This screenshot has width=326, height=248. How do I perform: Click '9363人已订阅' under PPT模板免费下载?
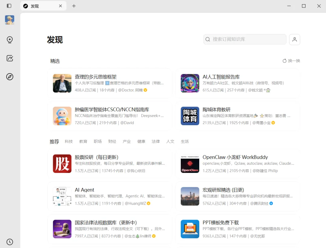click(214, 236)
